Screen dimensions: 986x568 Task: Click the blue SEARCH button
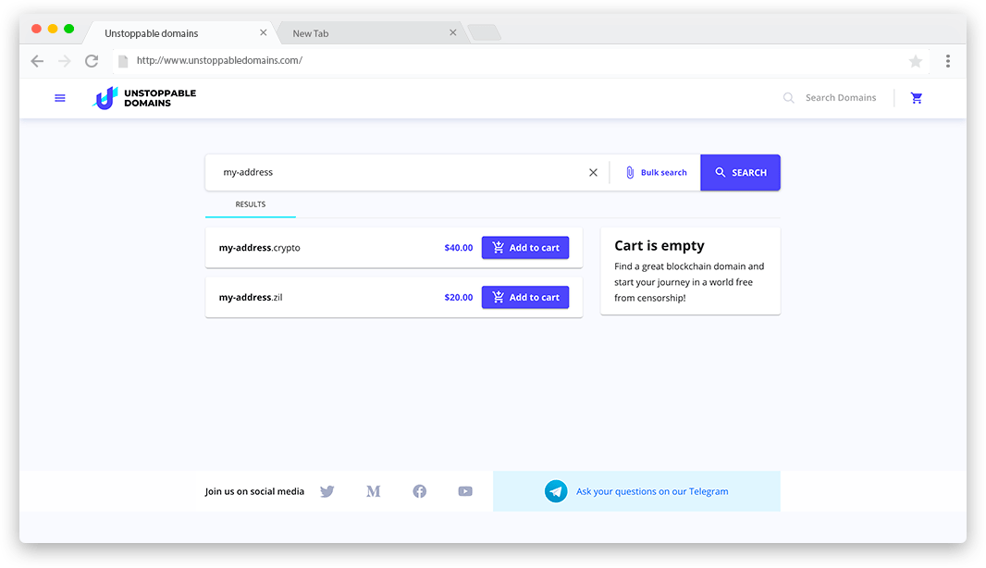coord(740,172)
